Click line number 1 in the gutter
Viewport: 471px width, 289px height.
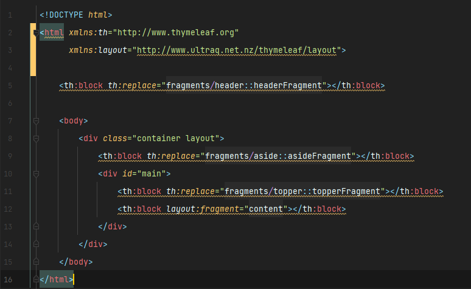(x=10, y=15)
